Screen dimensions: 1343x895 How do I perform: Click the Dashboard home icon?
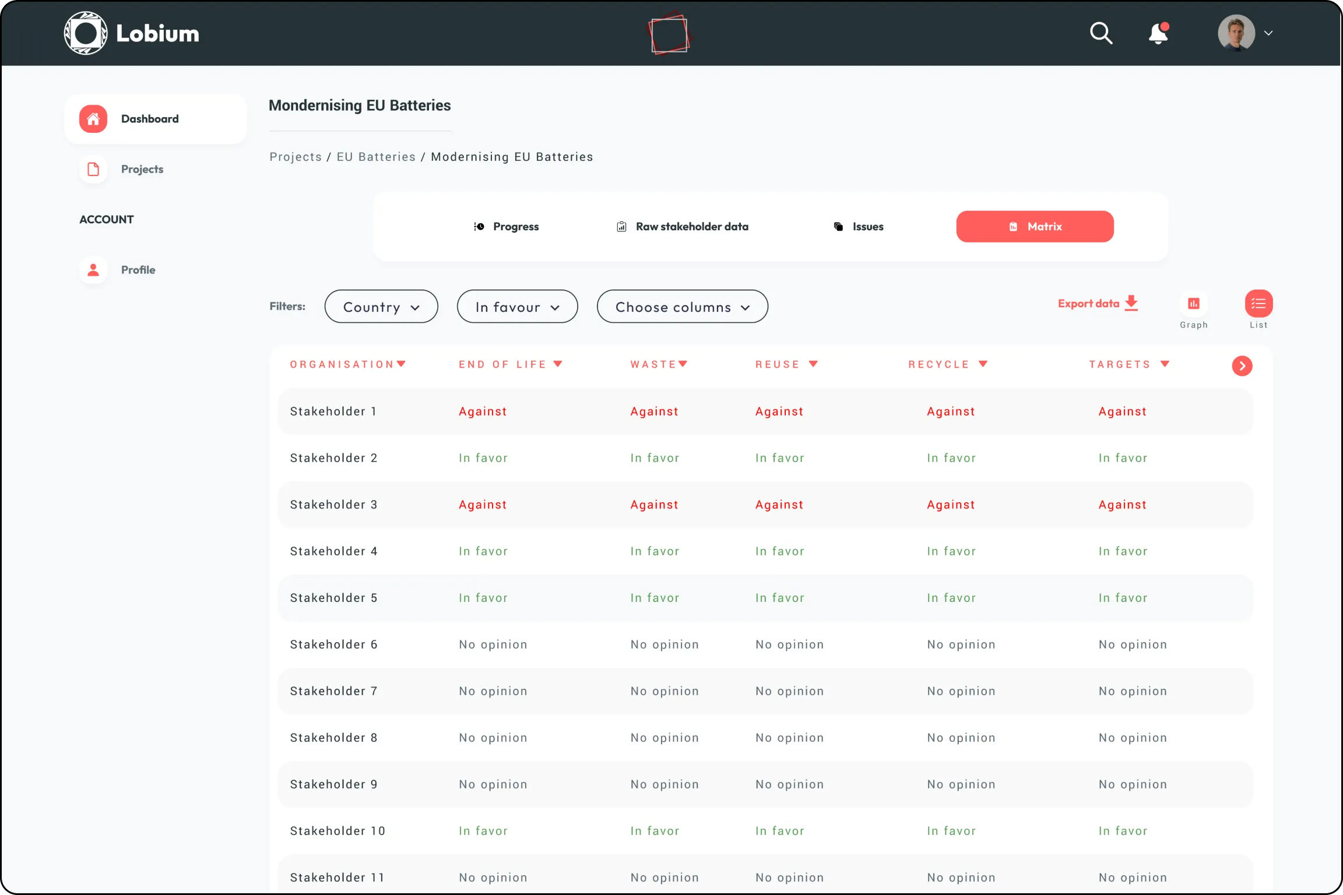[x=93, y=119]
